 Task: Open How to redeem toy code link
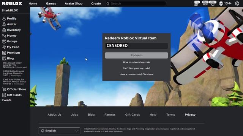[x=136, y=62]
